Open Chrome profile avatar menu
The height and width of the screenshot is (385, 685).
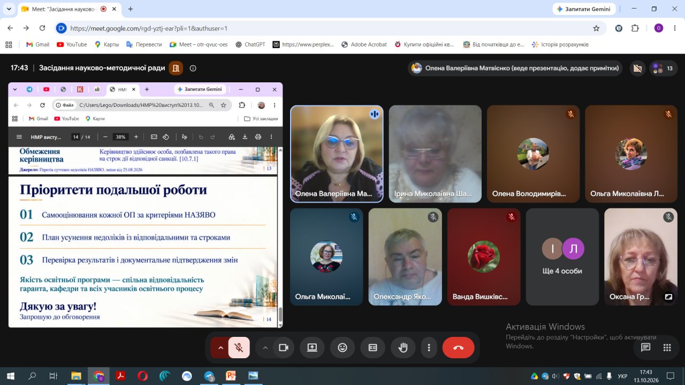pyautogui.click(x=659, y=28)
